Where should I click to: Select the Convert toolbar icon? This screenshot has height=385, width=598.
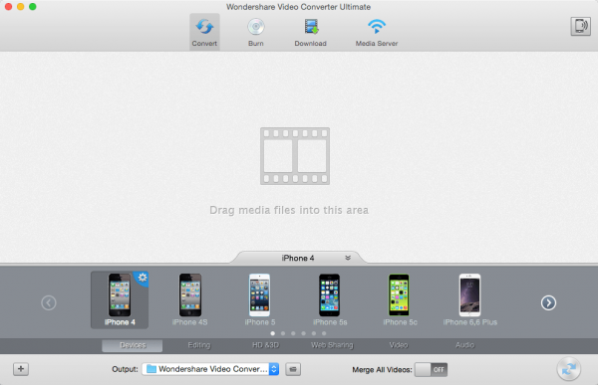tap(204, 32)
